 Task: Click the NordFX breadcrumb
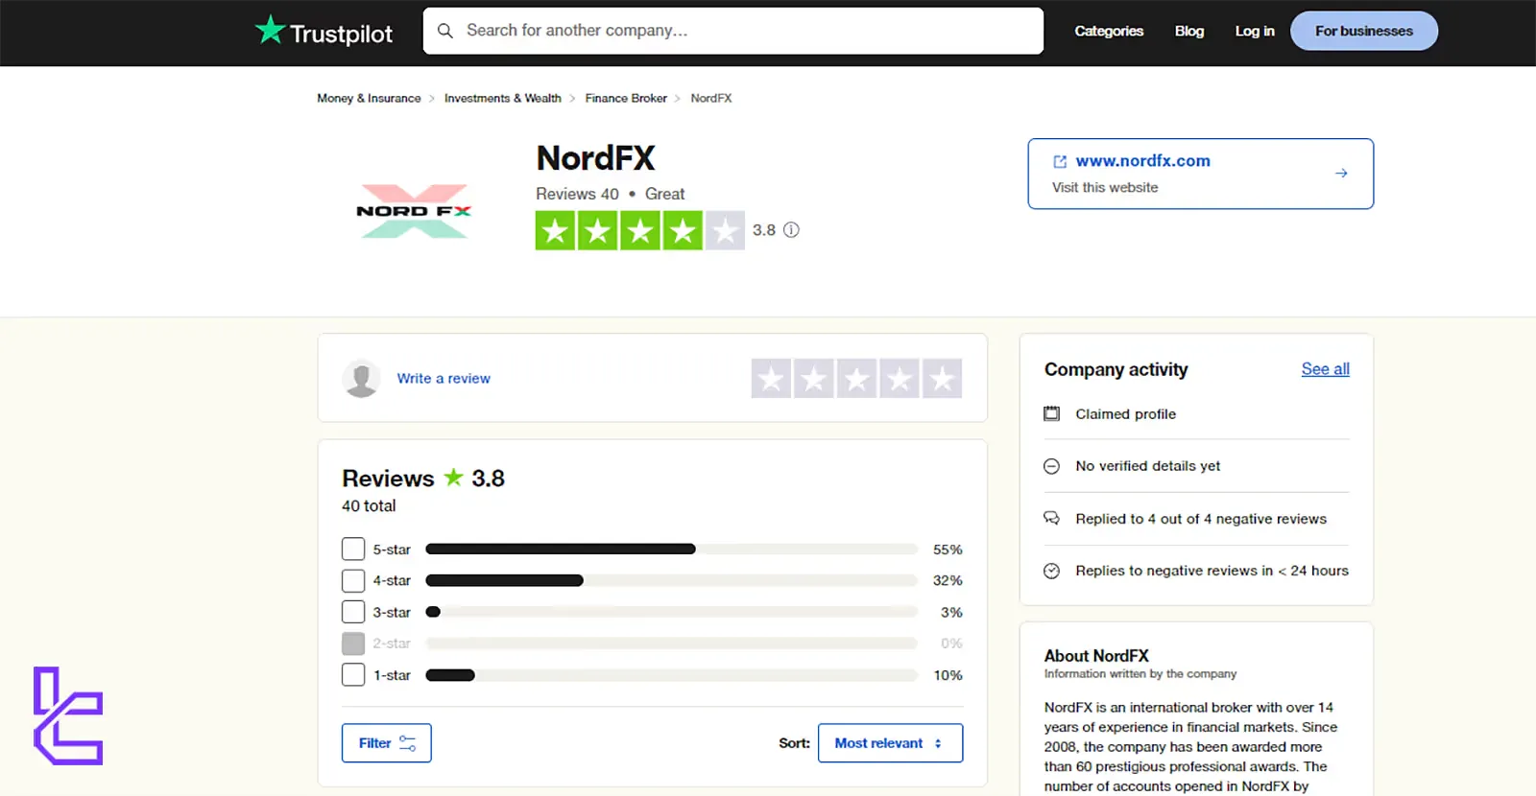click(x=711, y=98)
